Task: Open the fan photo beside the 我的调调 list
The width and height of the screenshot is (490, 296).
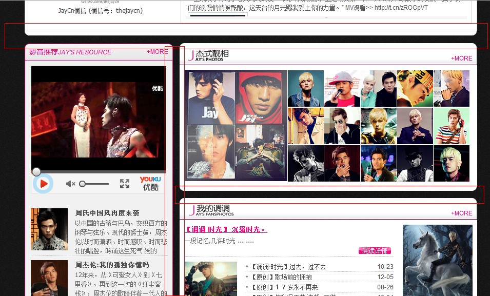Action: pos(211,279)
